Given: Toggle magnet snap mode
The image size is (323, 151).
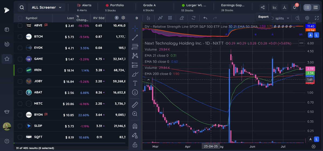Looking at the screenshot, I should 135,126.
